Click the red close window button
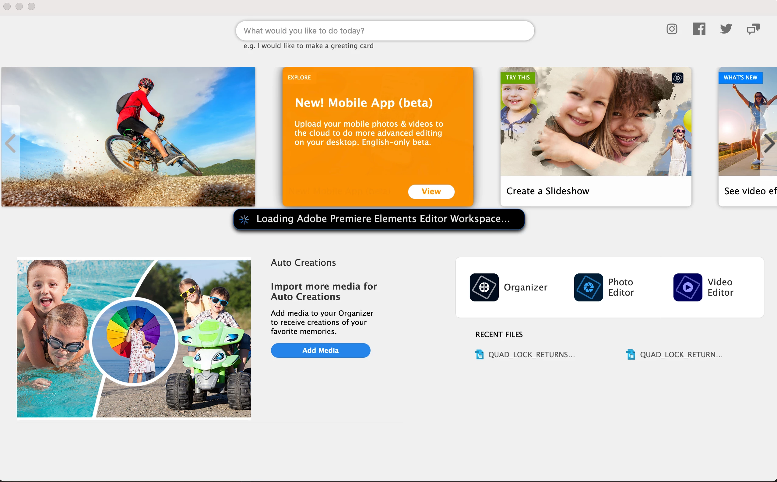777x482 pixels. pos(7,6)
